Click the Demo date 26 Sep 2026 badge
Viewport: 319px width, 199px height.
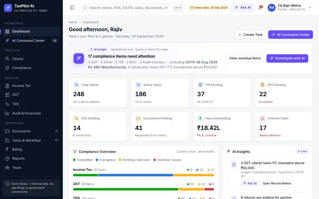209,8
